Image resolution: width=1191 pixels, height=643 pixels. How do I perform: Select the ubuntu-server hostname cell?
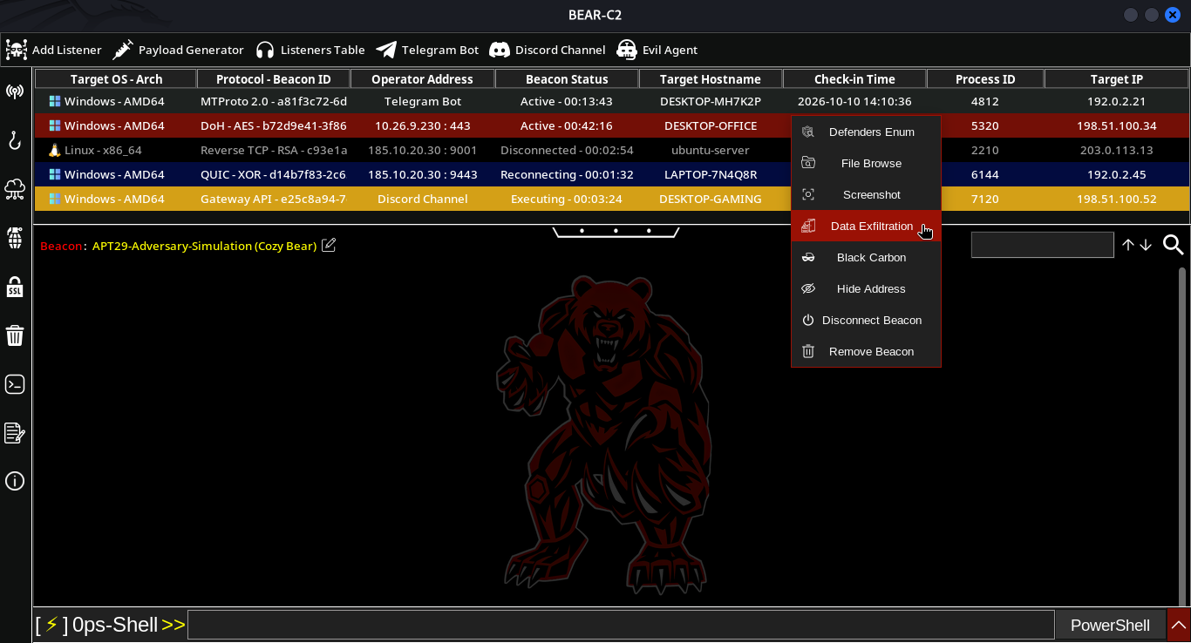tap(710, 150)
